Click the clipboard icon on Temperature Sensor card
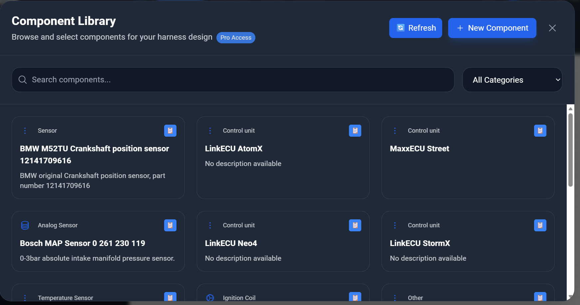Image resolution: width=580 pixels, height=305 pixels. click(170, 297)
